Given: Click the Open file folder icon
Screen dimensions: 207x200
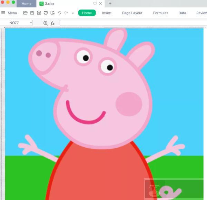Looking at the screenshot, I should [25, 13].
